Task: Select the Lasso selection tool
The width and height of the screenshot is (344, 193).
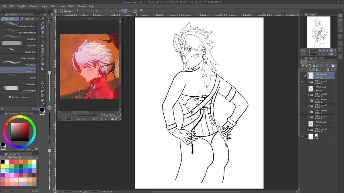Action: [42, 55]
